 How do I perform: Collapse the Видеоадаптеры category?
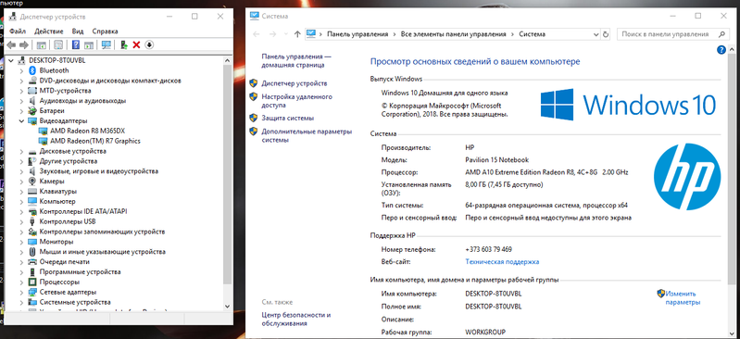tap(21, 120)
